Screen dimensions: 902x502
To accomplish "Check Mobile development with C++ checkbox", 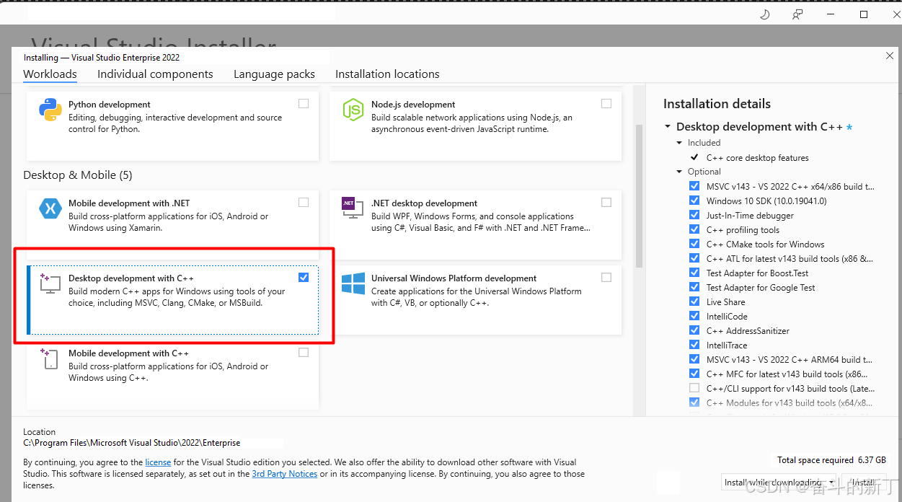I will [304, 353].
